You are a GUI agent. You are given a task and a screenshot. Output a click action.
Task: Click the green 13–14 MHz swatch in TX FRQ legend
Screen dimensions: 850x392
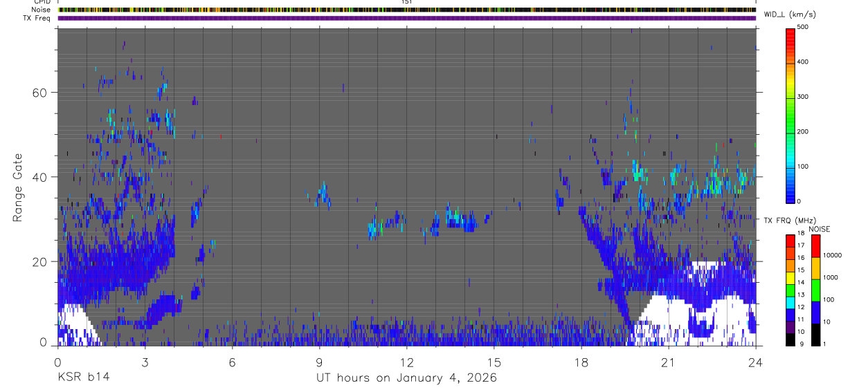coord(790,290)
